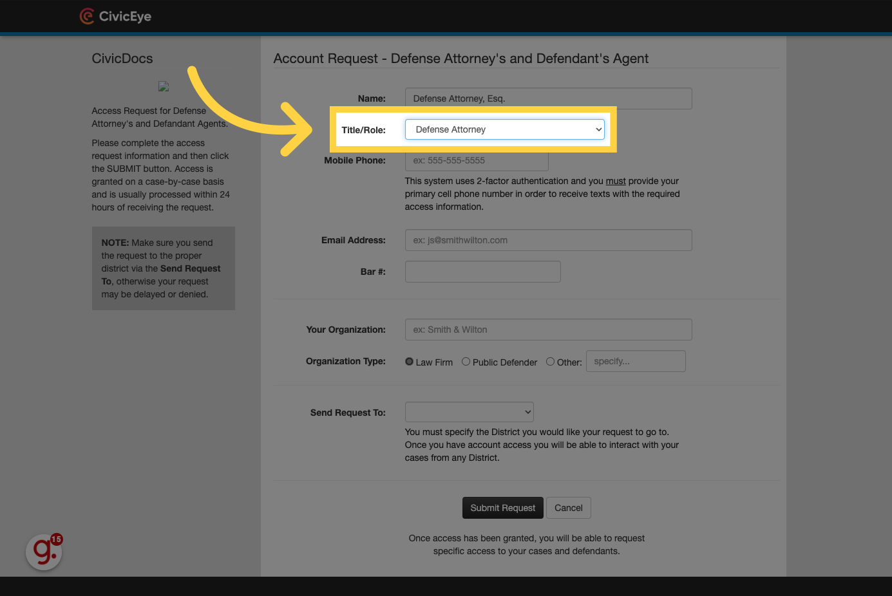Focus the Name input field
Image resolution: width=892 pixels, height=596 pixels.
point(549,98)
